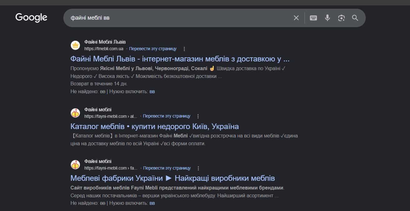Open three-dot menu for Меблеві фабрики result
410x211 pixels.
pos(198,168)
